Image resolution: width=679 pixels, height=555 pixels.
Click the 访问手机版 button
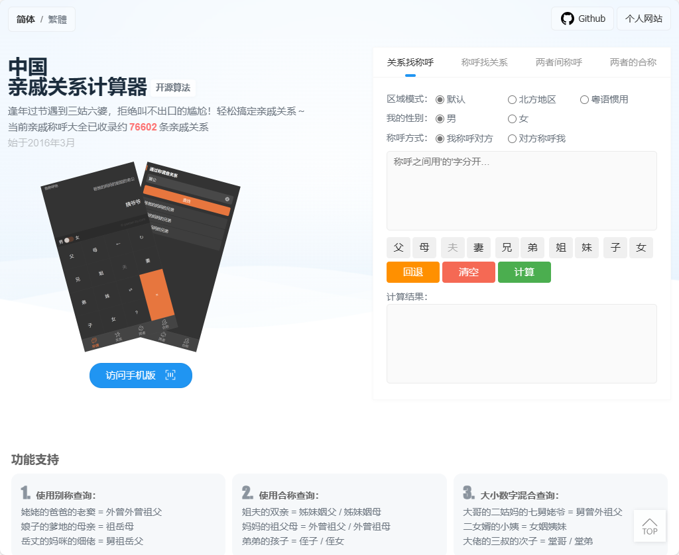141,376
